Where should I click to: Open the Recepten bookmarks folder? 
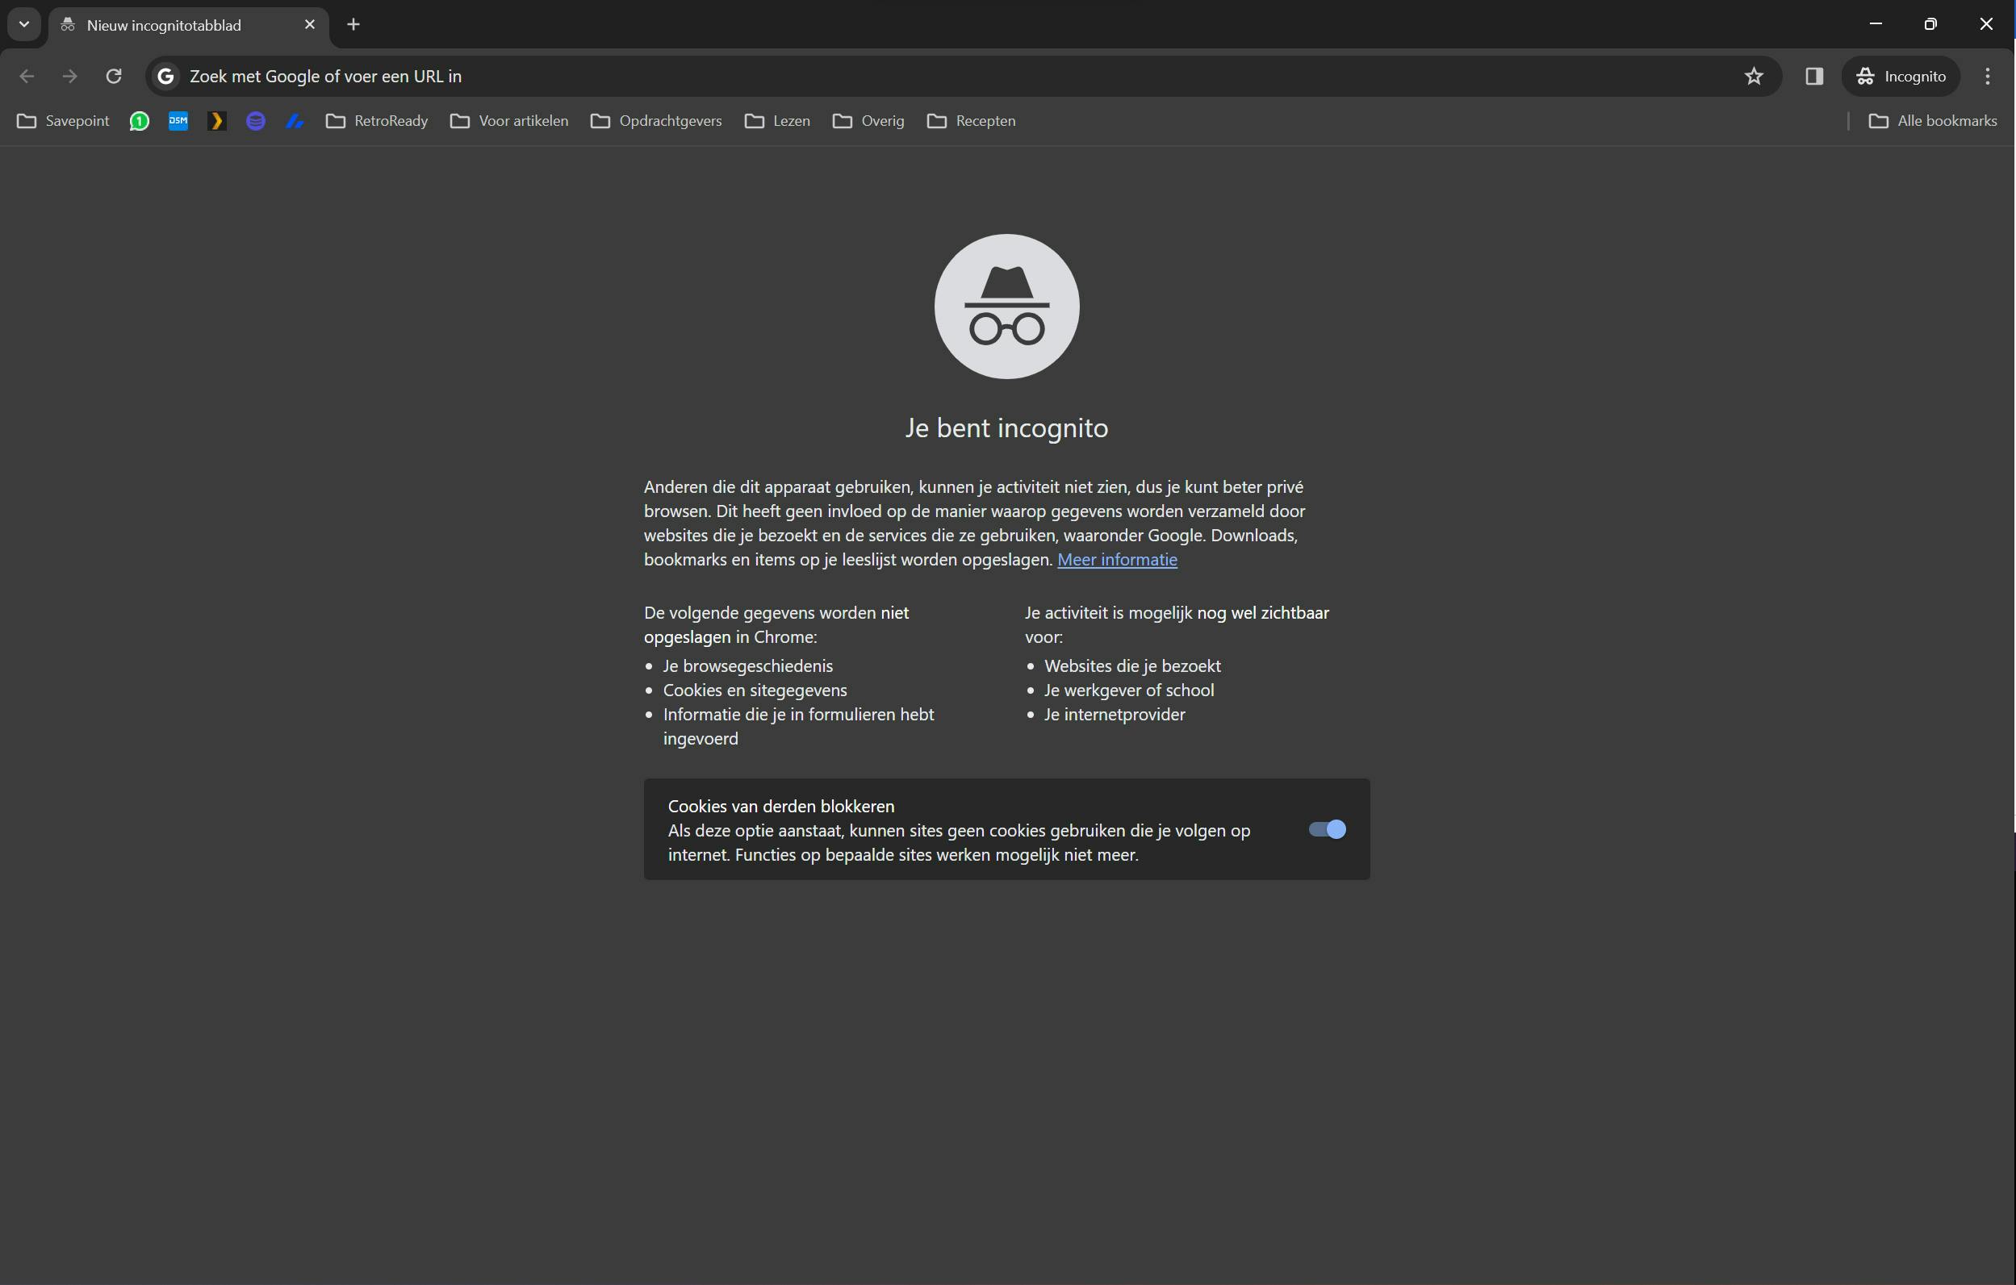pos(971,121)
